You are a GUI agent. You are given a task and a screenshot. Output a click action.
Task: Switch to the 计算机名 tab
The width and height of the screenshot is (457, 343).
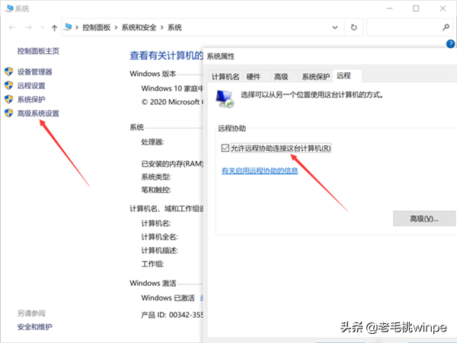tap(225, 77)
